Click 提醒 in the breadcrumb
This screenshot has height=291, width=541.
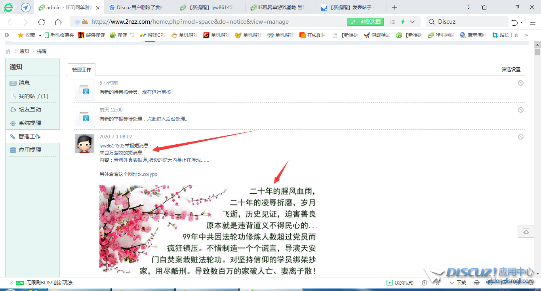[x=42, y=51]
